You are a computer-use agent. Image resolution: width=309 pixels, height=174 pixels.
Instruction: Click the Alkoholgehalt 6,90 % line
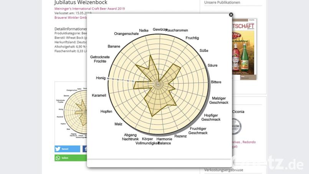(71, 47)
